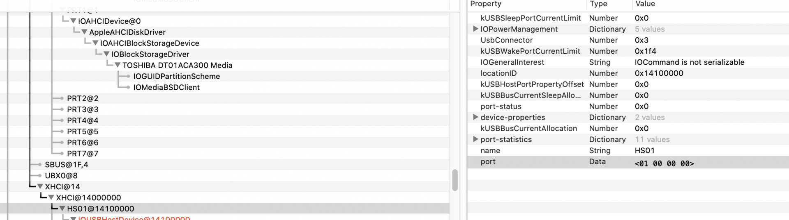Collapse the XHCI@14 tree node
Image resolution: width=789 pixels, height=220 pixels.
coord(40,186)
